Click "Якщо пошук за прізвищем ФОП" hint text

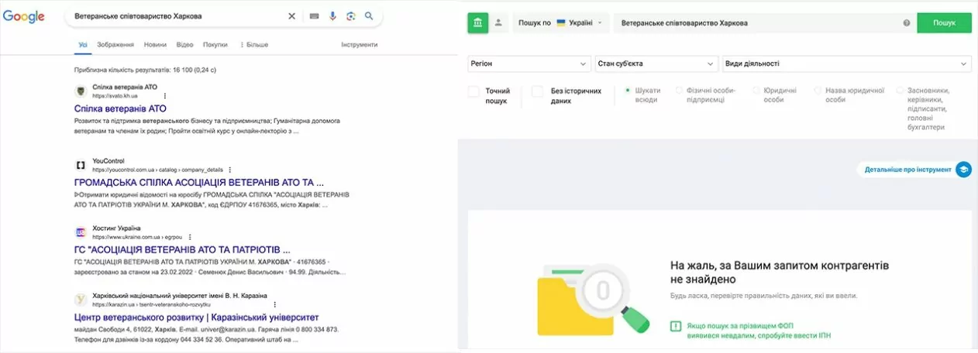pos(739,325)
